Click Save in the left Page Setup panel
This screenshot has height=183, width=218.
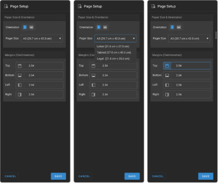click(59, 176)
